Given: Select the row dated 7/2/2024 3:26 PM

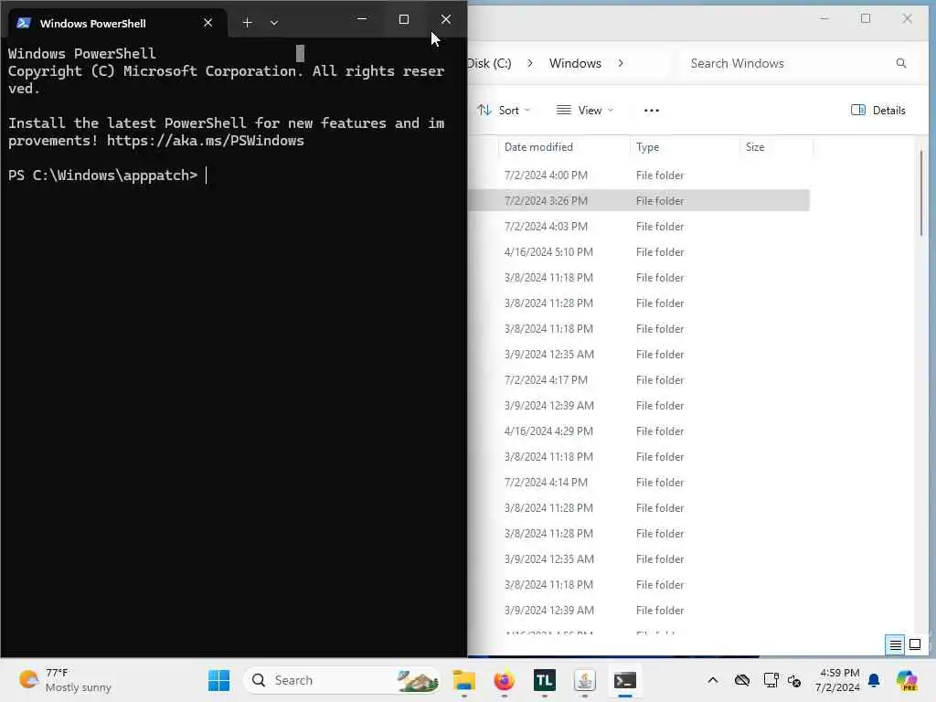Looking at the screenshot, I should click(x=638, y=200).
